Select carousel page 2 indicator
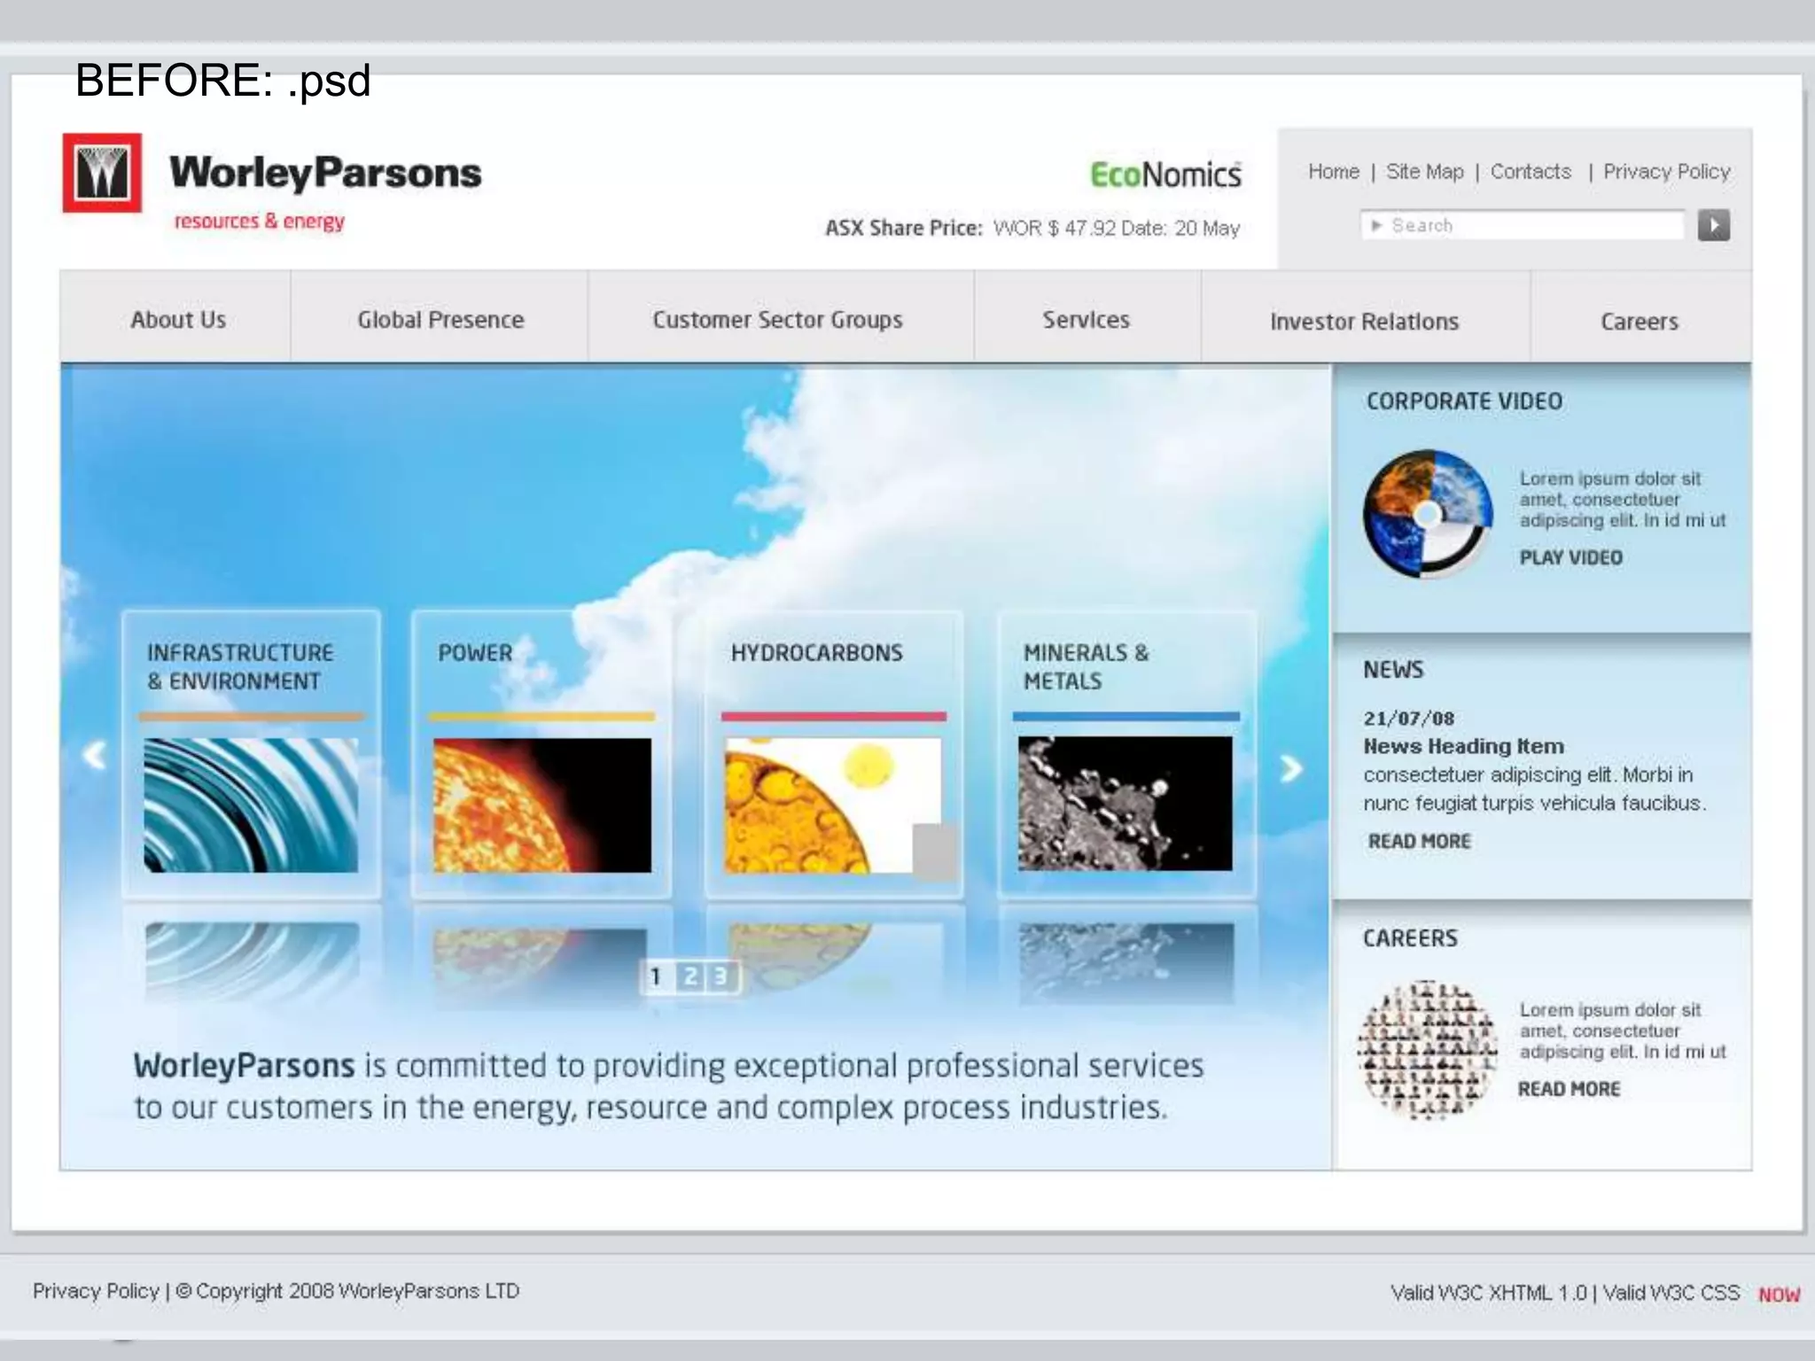 point(689,976)
